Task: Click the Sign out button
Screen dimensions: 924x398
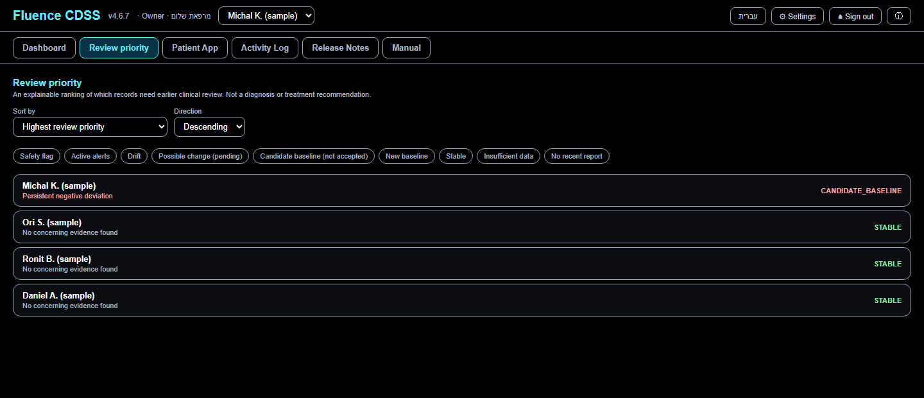Action: click(x=855, y=16)
